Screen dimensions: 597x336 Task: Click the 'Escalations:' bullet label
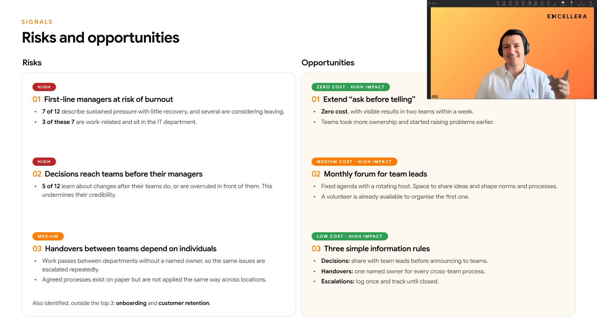tap(338, 282)
